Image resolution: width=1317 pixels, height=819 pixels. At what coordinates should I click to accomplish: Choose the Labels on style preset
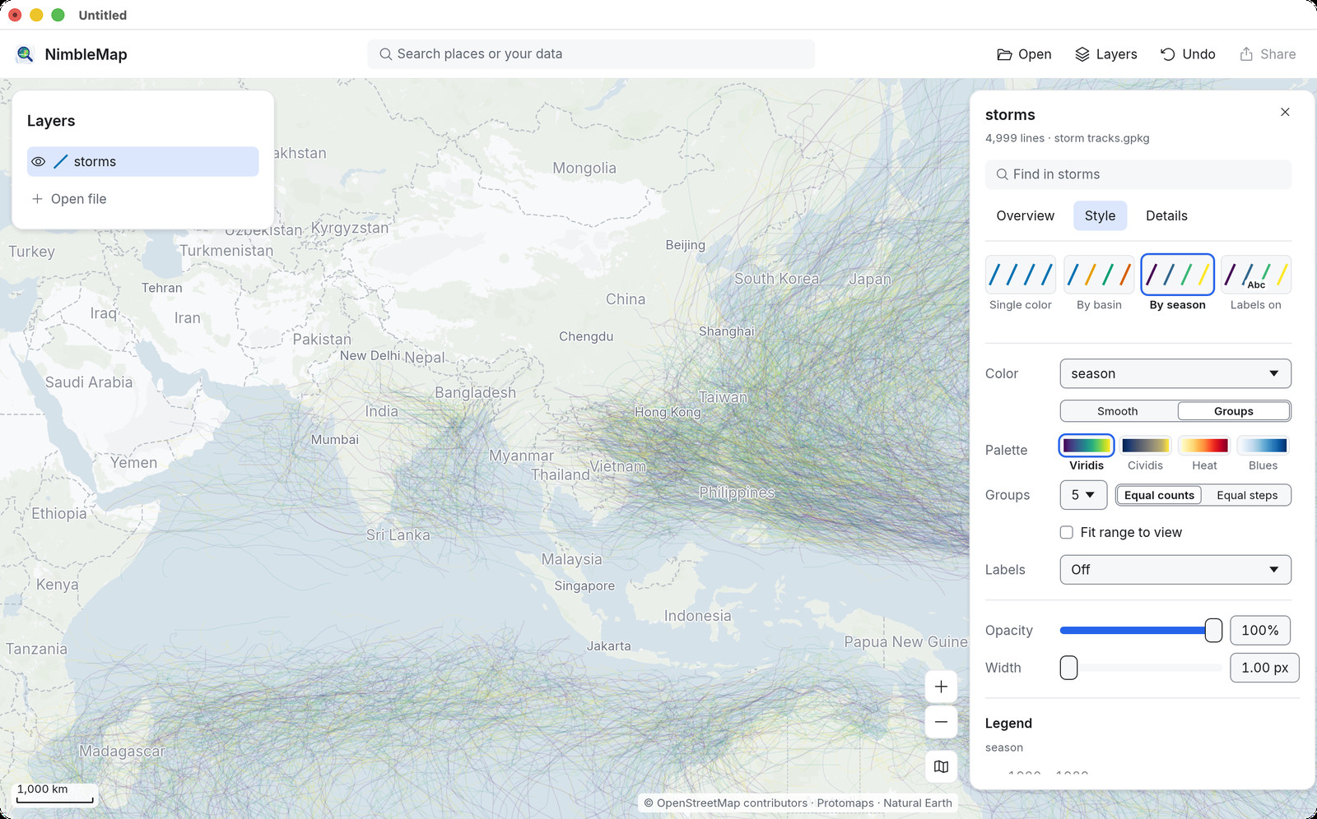(1256, 284)
